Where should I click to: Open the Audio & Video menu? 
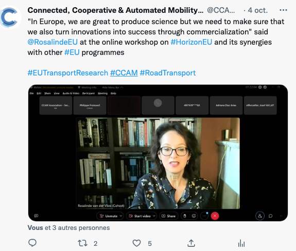click(x=71, y=93)
